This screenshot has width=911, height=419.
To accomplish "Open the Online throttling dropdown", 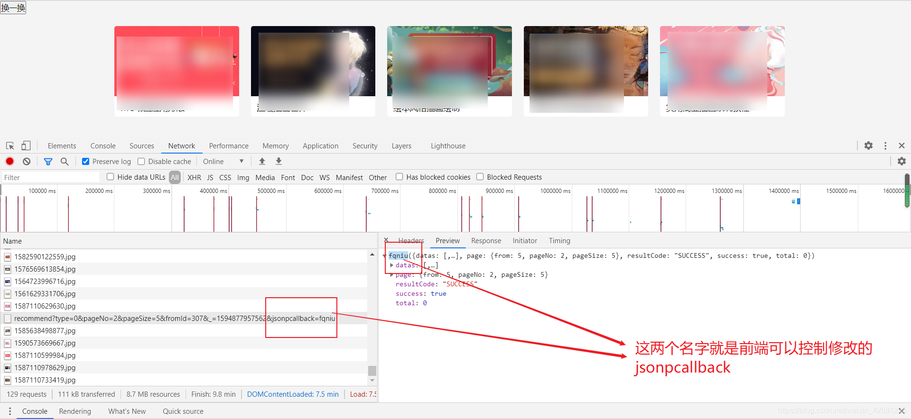I will coord(223,161).
